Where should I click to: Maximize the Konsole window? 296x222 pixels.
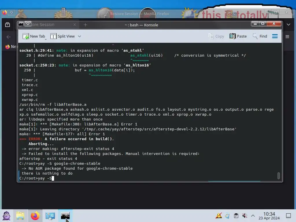[262, 24]
